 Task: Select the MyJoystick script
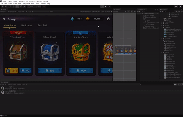[x=170, y=54]
